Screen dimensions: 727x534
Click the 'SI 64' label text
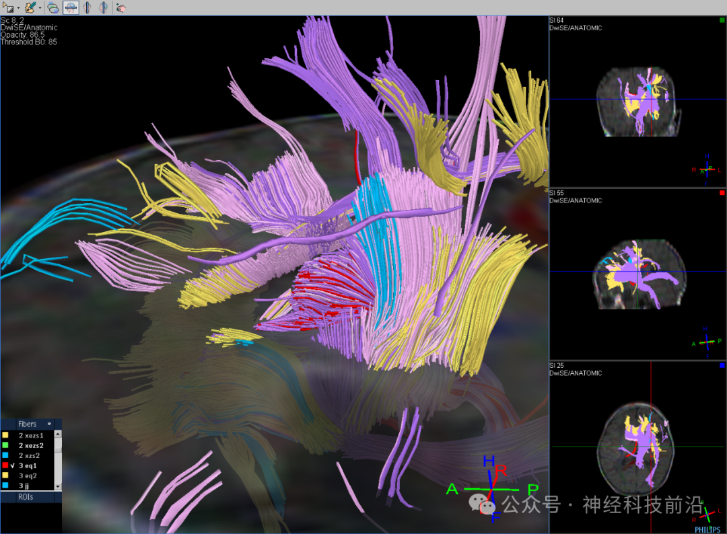point(557,20)
